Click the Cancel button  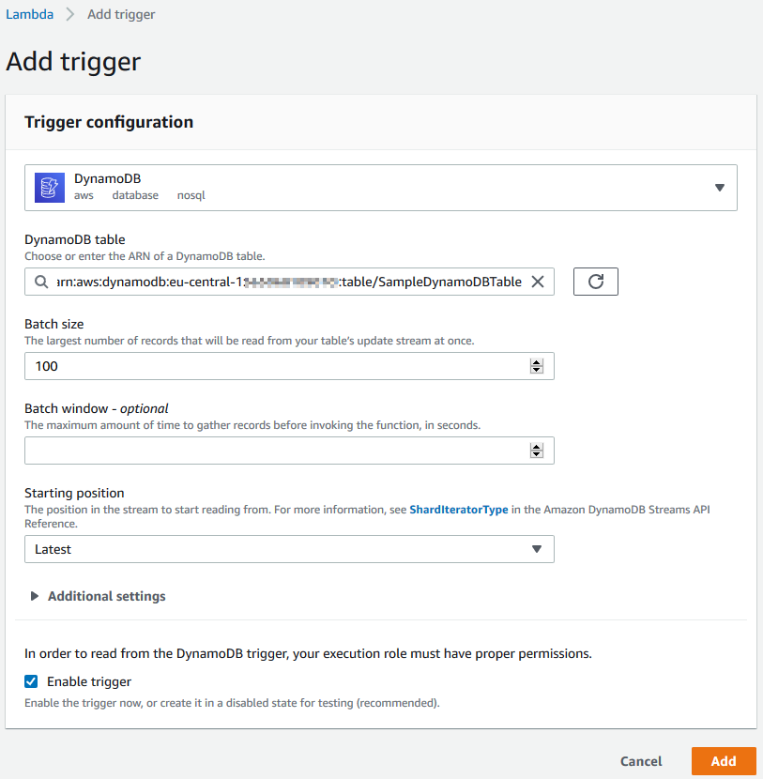tap(641, 761)
